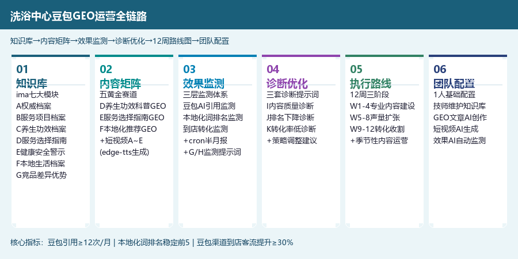Click the title 洗浴中心豆包GEO运营全链路
518x259 pixels.
(79, 16)
